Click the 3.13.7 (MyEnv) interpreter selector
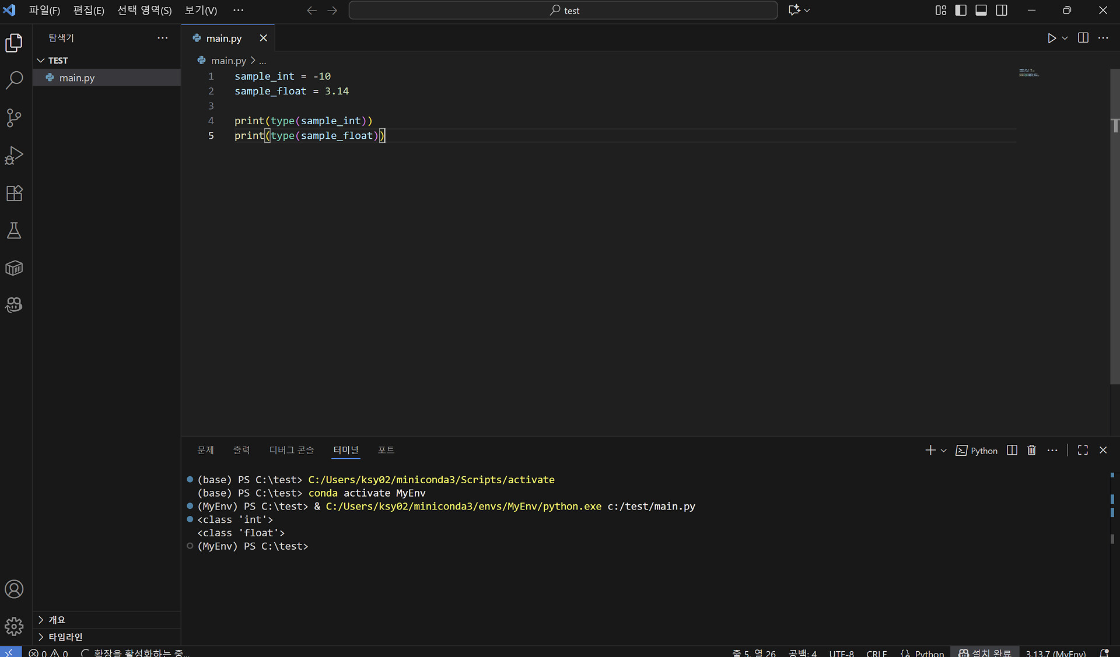Image resolution: width=1120 pixels, height=657 pixels. [1055, 653]
